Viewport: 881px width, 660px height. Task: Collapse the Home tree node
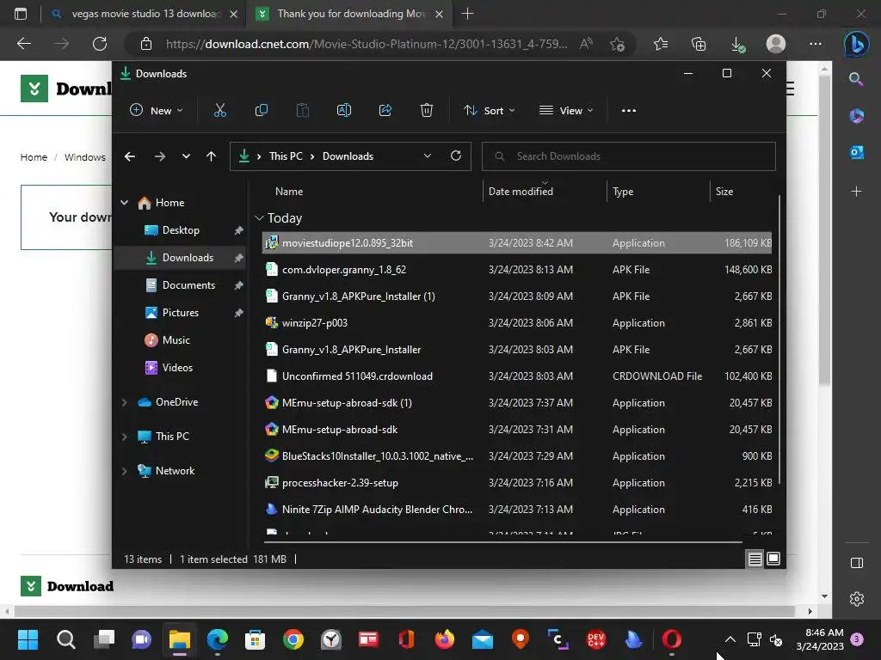[124, 203]
